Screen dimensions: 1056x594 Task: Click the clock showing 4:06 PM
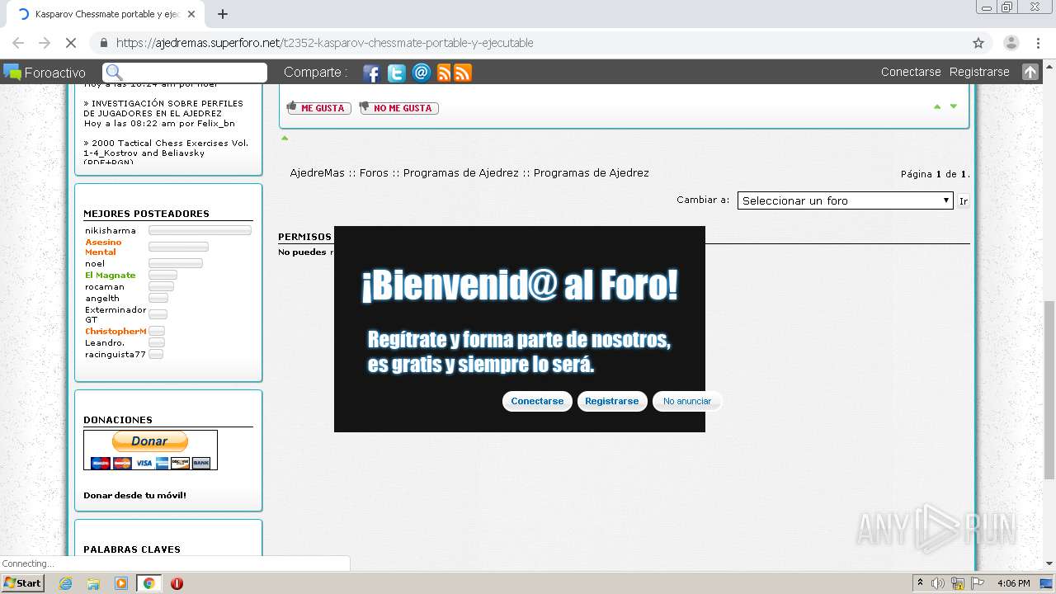coord(1013,583)
